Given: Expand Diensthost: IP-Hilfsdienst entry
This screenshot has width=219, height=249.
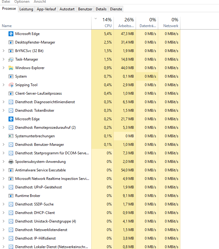Looking at the screenshot, I should click(x=3, y=238).
